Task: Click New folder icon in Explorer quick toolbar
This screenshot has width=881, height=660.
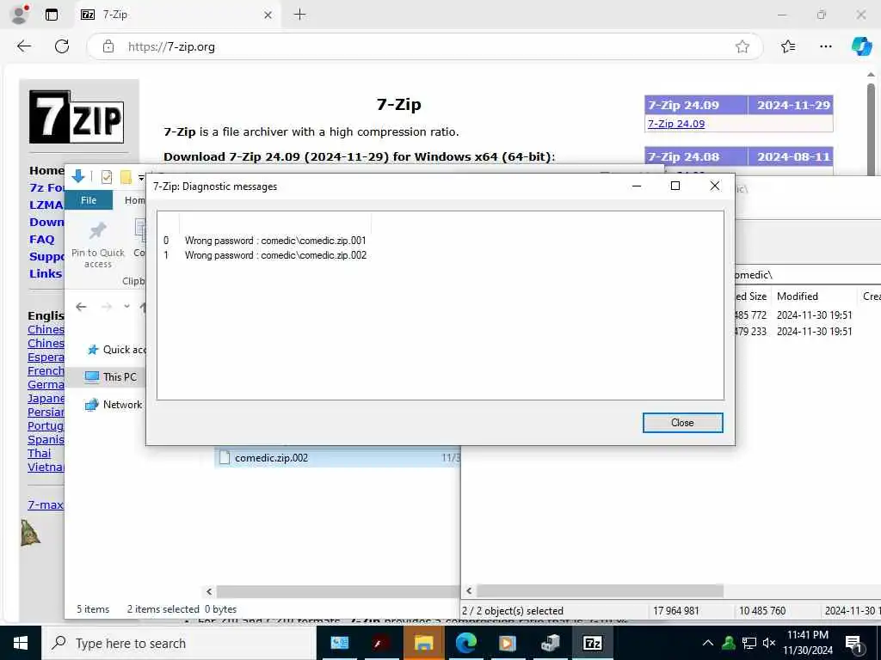Action: pyautogui.click(x=126, y=177)
